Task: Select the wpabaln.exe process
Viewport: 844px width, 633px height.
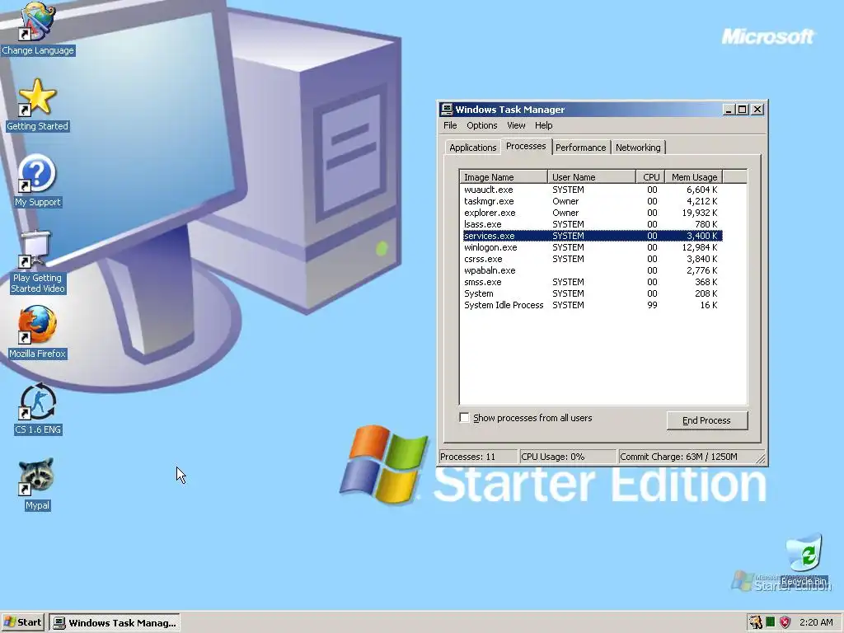Action: tap(592, 270)
